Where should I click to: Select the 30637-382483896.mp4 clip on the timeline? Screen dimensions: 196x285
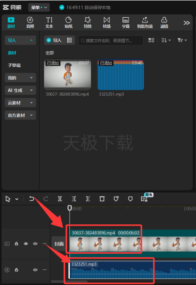point(133,243)
